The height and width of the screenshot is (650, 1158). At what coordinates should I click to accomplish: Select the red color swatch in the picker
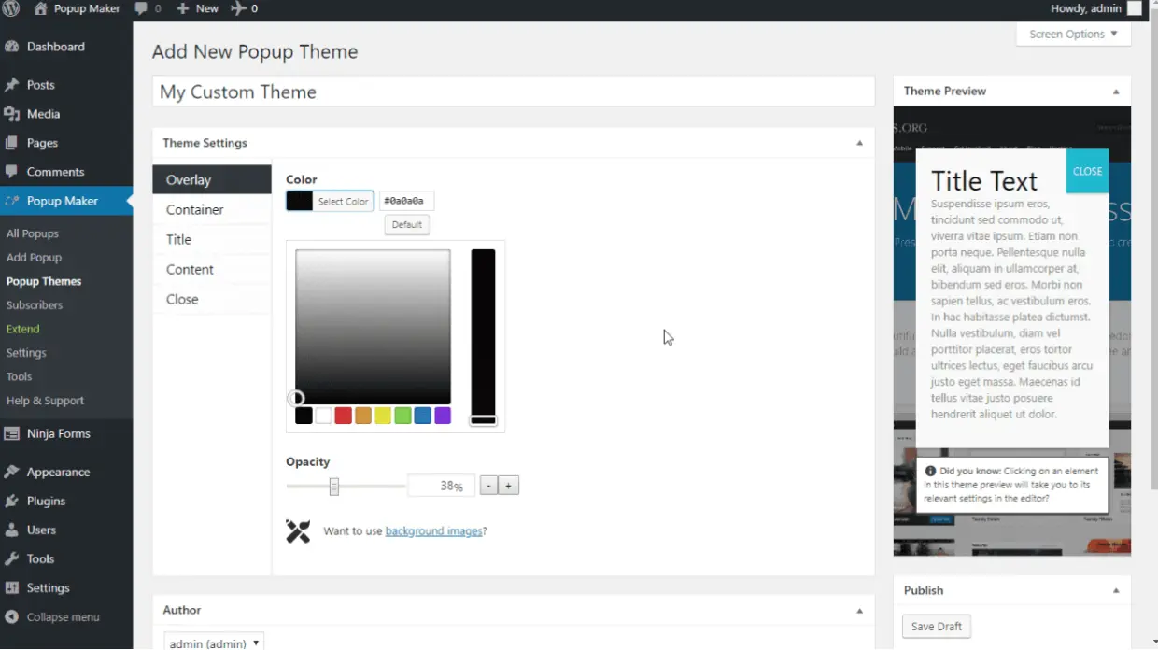pos(344,416)
